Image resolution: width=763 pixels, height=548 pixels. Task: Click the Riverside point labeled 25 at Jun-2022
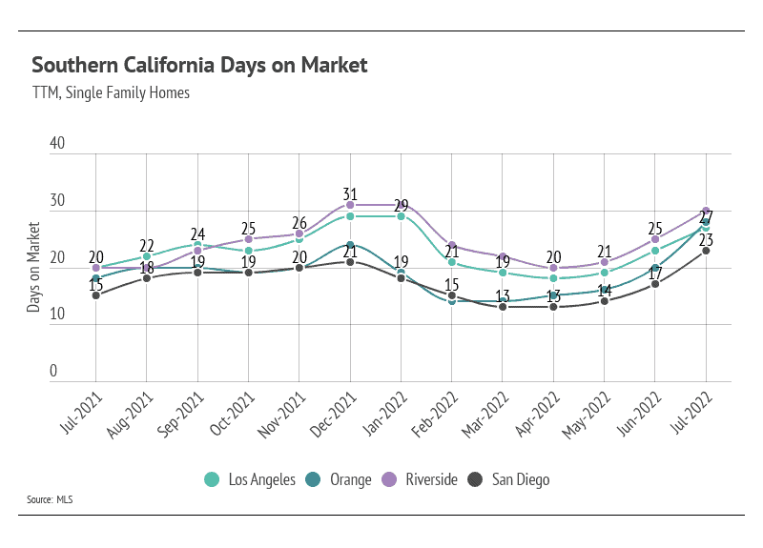pyautogui.click(x=655, y=239)
